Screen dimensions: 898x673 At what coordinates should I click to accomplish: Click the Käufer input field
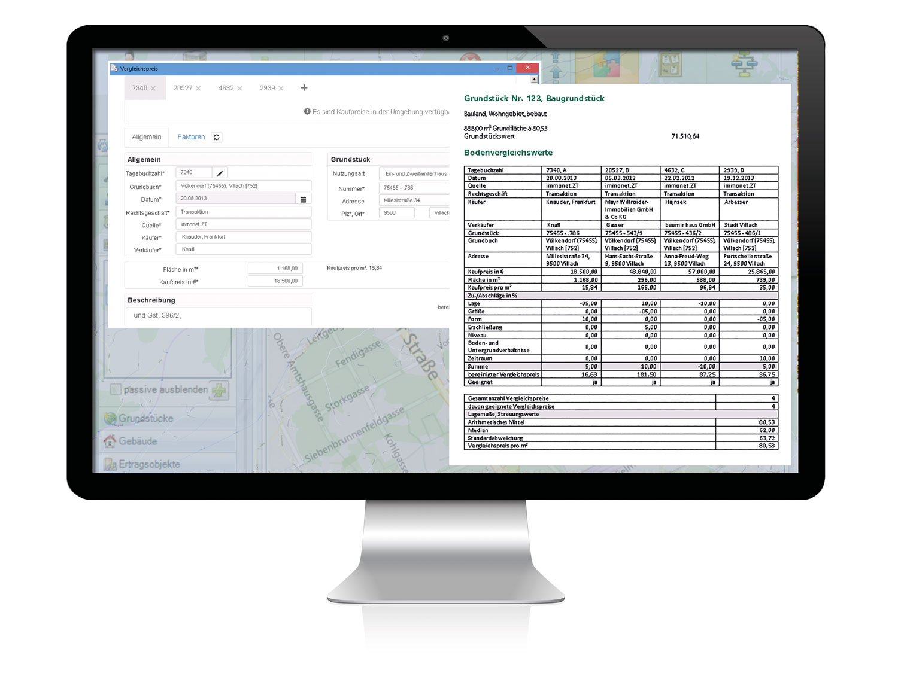tap(243, 237)
